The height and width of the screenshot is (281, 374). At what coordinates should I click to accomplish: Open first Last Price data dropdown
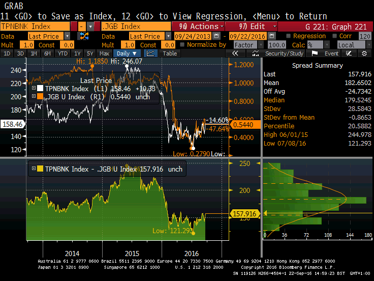(67, 36)
